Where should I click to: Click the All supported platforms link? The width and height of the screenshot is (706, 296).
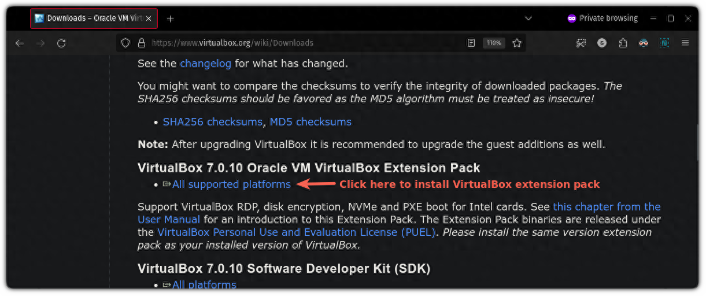[x=231, y=184]
